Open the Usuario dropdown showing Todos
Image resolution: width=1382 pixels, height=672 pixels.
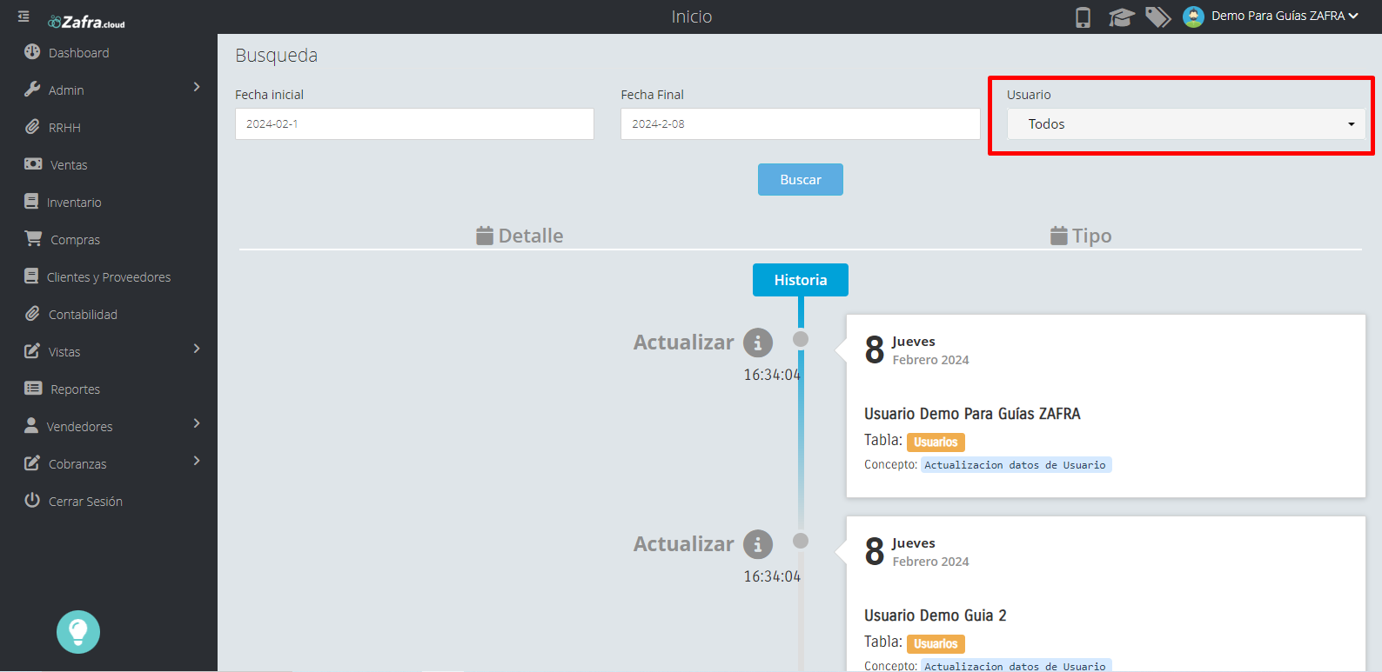click(1186, 124)
